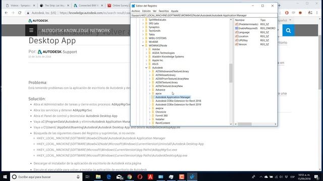This screenshot has width=323, height=181.
Task: Switch to Registry Editor taskbar icon
Action: (192, 176)
